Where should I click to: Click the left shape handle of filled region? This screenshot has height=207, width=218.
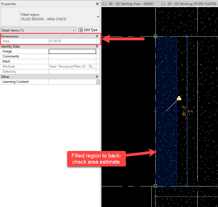pyautogui.click(x=155, y=111)
